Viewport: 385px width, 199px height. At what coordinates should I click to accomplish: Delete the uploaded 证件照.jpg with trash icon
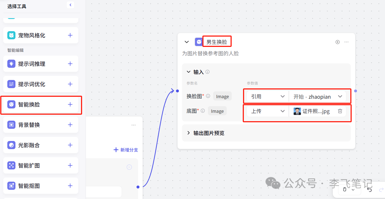(x=340, y=111)
